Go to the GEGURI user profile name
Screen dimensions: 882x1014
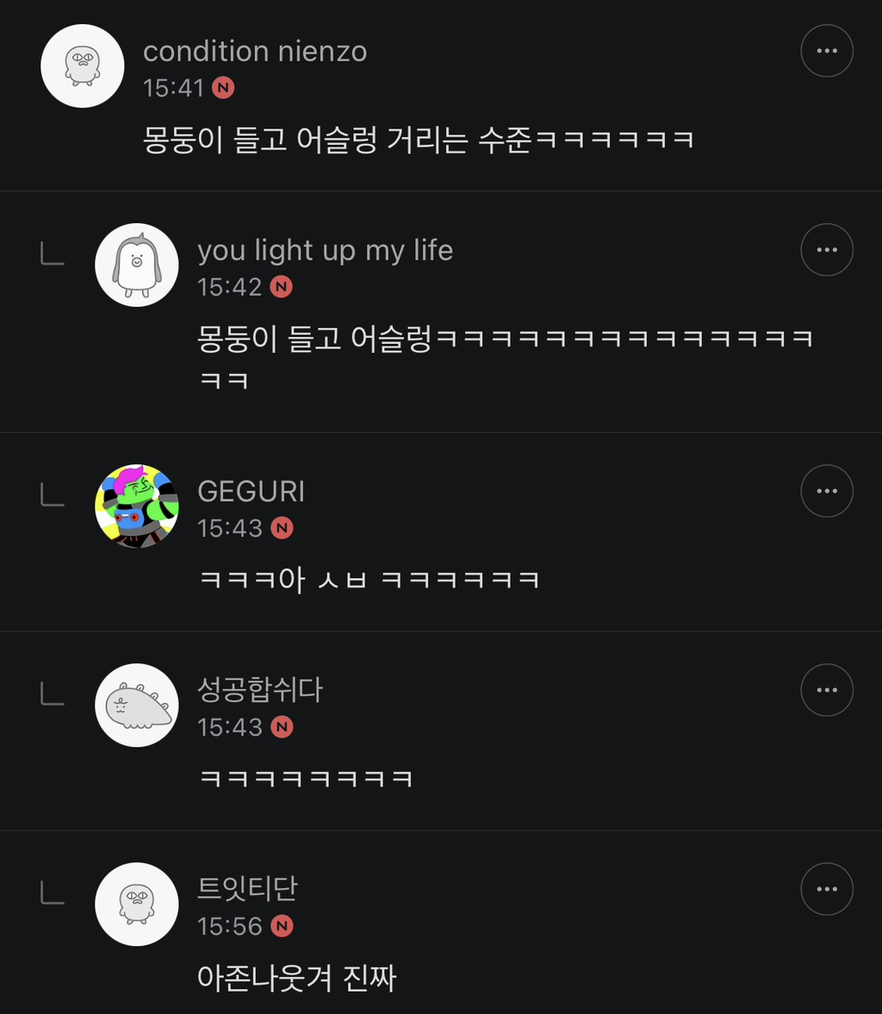coord(251,491)
